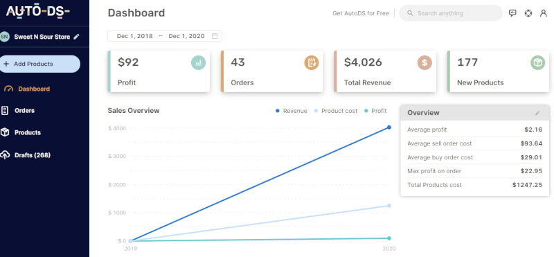The height and width of the screenshot is (257, 554).
Task: Select the $92 Profit card
Action: 159,71
